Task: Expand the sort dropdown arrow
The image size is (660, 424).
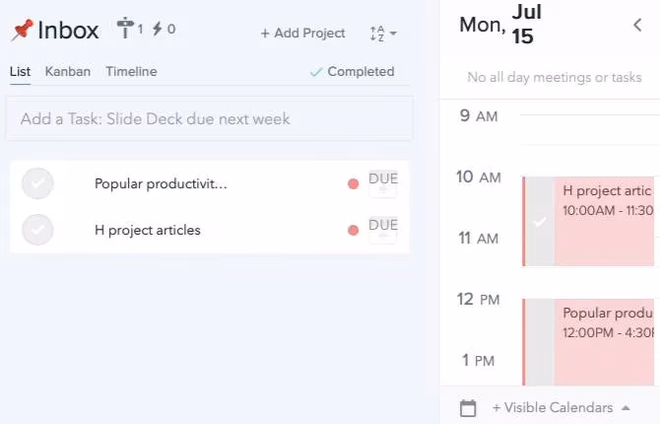Action: [x=393, y=34]
